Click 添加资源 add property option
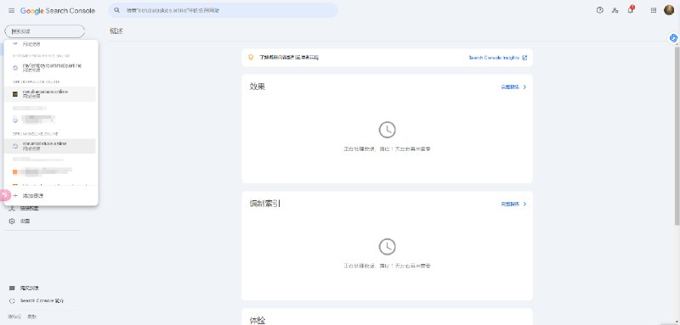This screenshot has height=325, width=680. [x=50, y=196]
